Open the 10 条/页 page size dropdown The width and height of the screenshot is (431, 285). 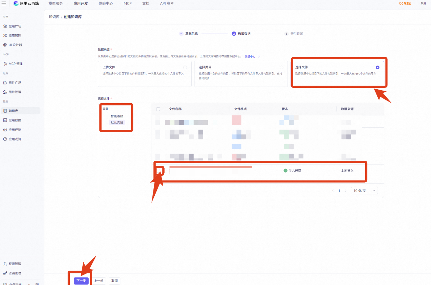click(x=364, y=191)
